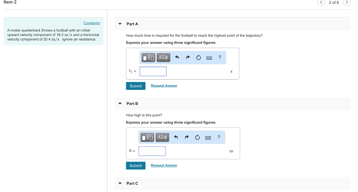The height and width of the screenshot is (192, 358).
Task: Undo last entry in Part A toolbar
Action: point(177,58)
